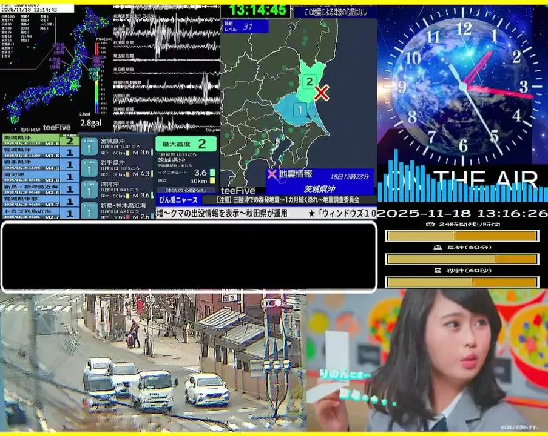Image resolution: width=548 pixels, height=436 pixels.
Task: Click the icon beside 24時間残り時間 label
Action: click(431, 224)
